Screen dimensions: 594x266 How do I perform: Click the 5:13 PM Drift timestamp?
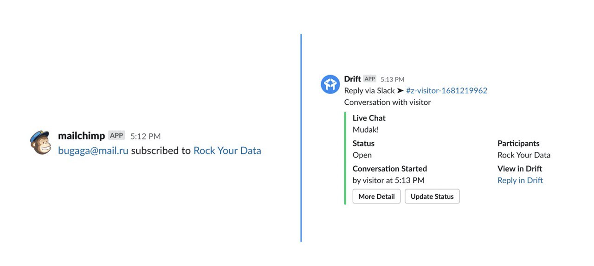point(392,80)
